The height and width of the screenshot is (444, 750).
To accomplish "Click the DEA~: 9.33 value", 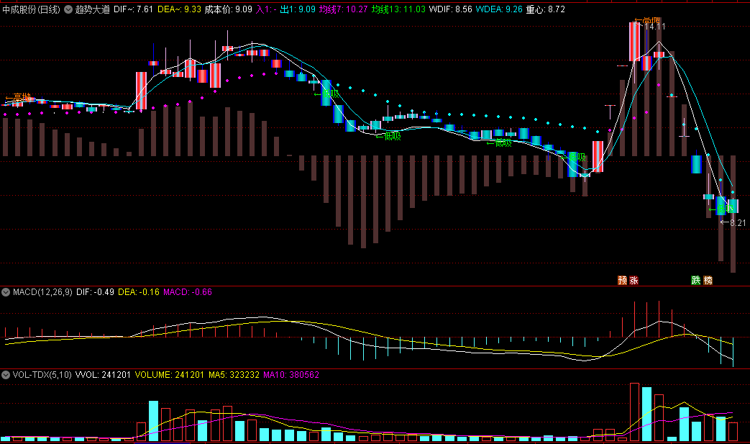I will click(179, 9).
